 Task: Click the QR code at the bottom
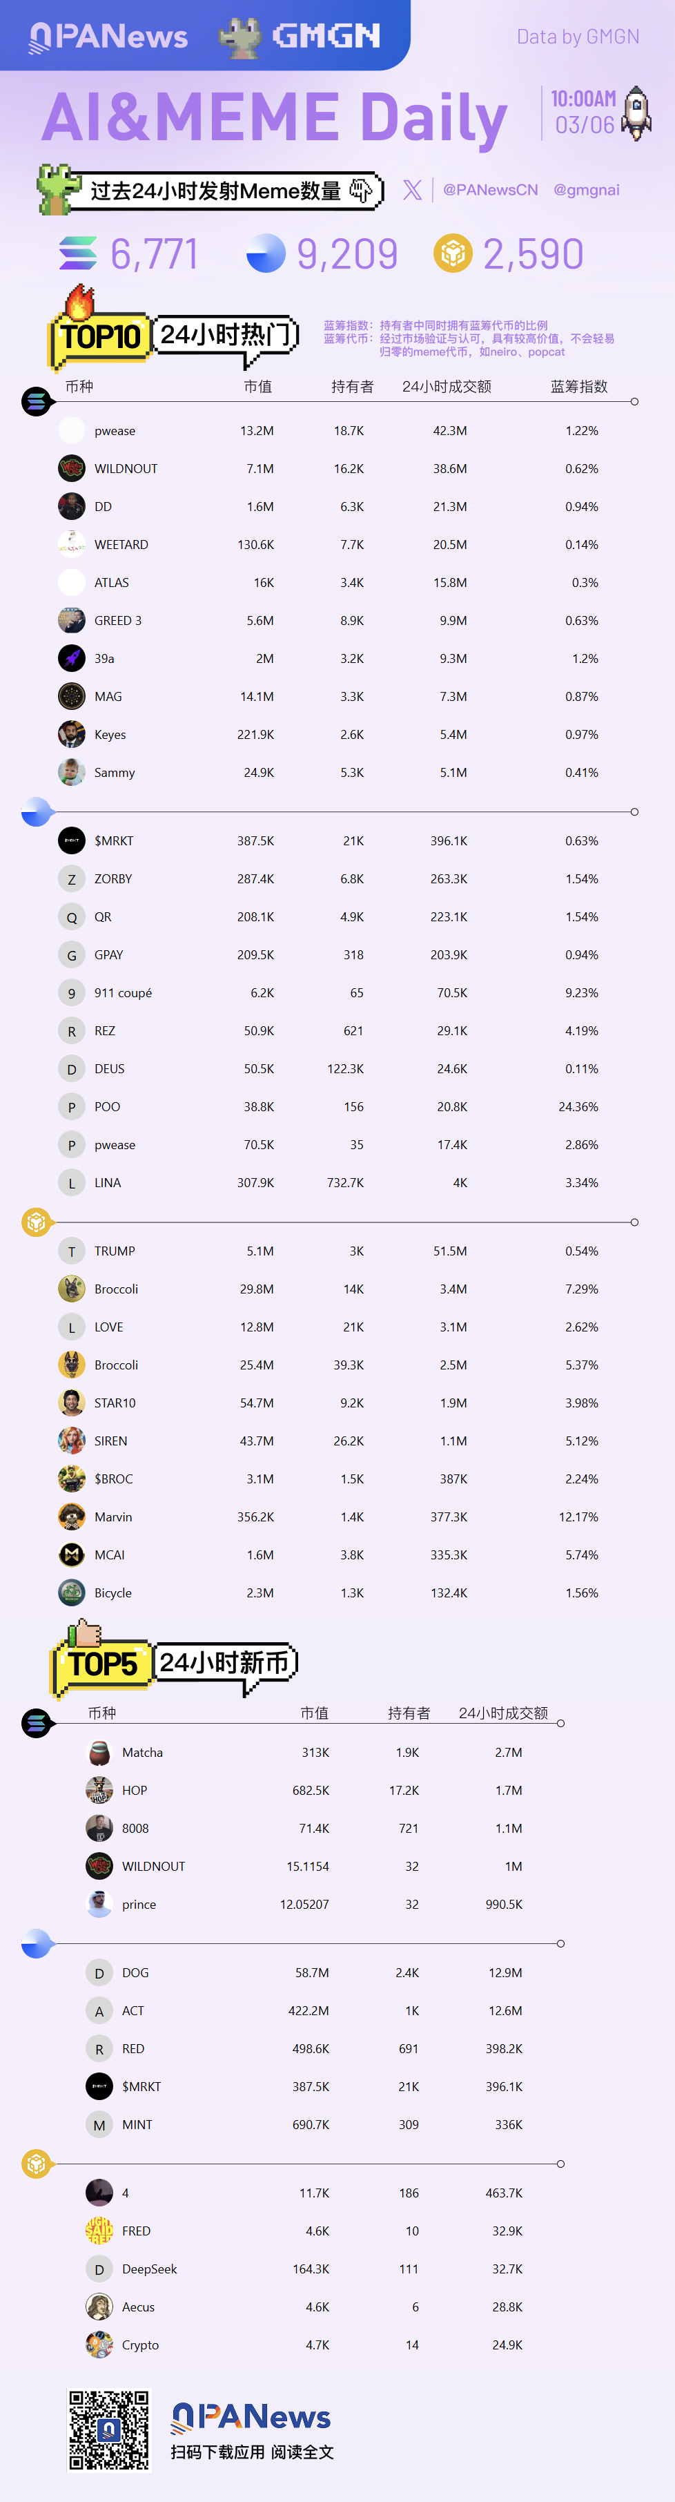(109, 2429)
